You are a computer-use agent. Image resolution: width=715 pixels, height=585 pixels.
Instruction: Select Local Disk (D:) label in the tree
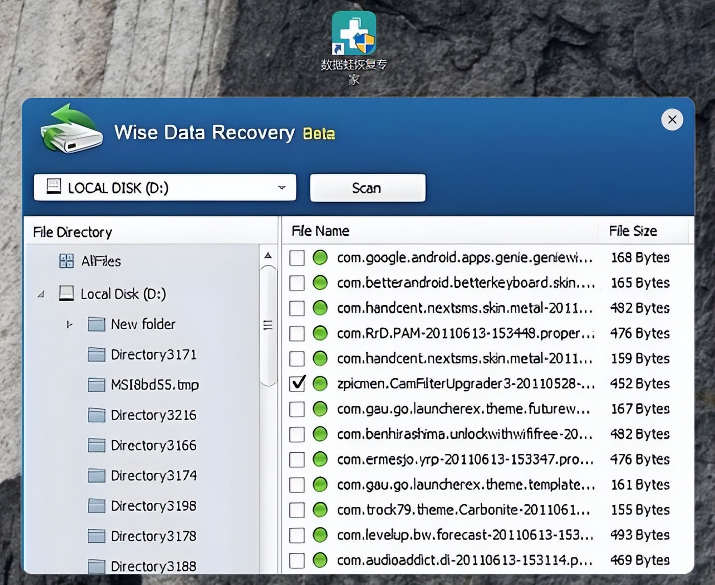pos(123,294)
